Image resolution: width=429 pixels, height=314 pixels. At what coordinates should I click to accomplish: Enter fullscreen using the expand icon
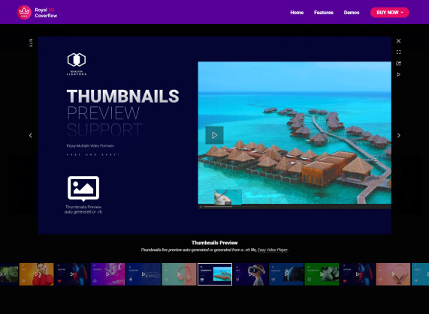(x=398, y=52)
